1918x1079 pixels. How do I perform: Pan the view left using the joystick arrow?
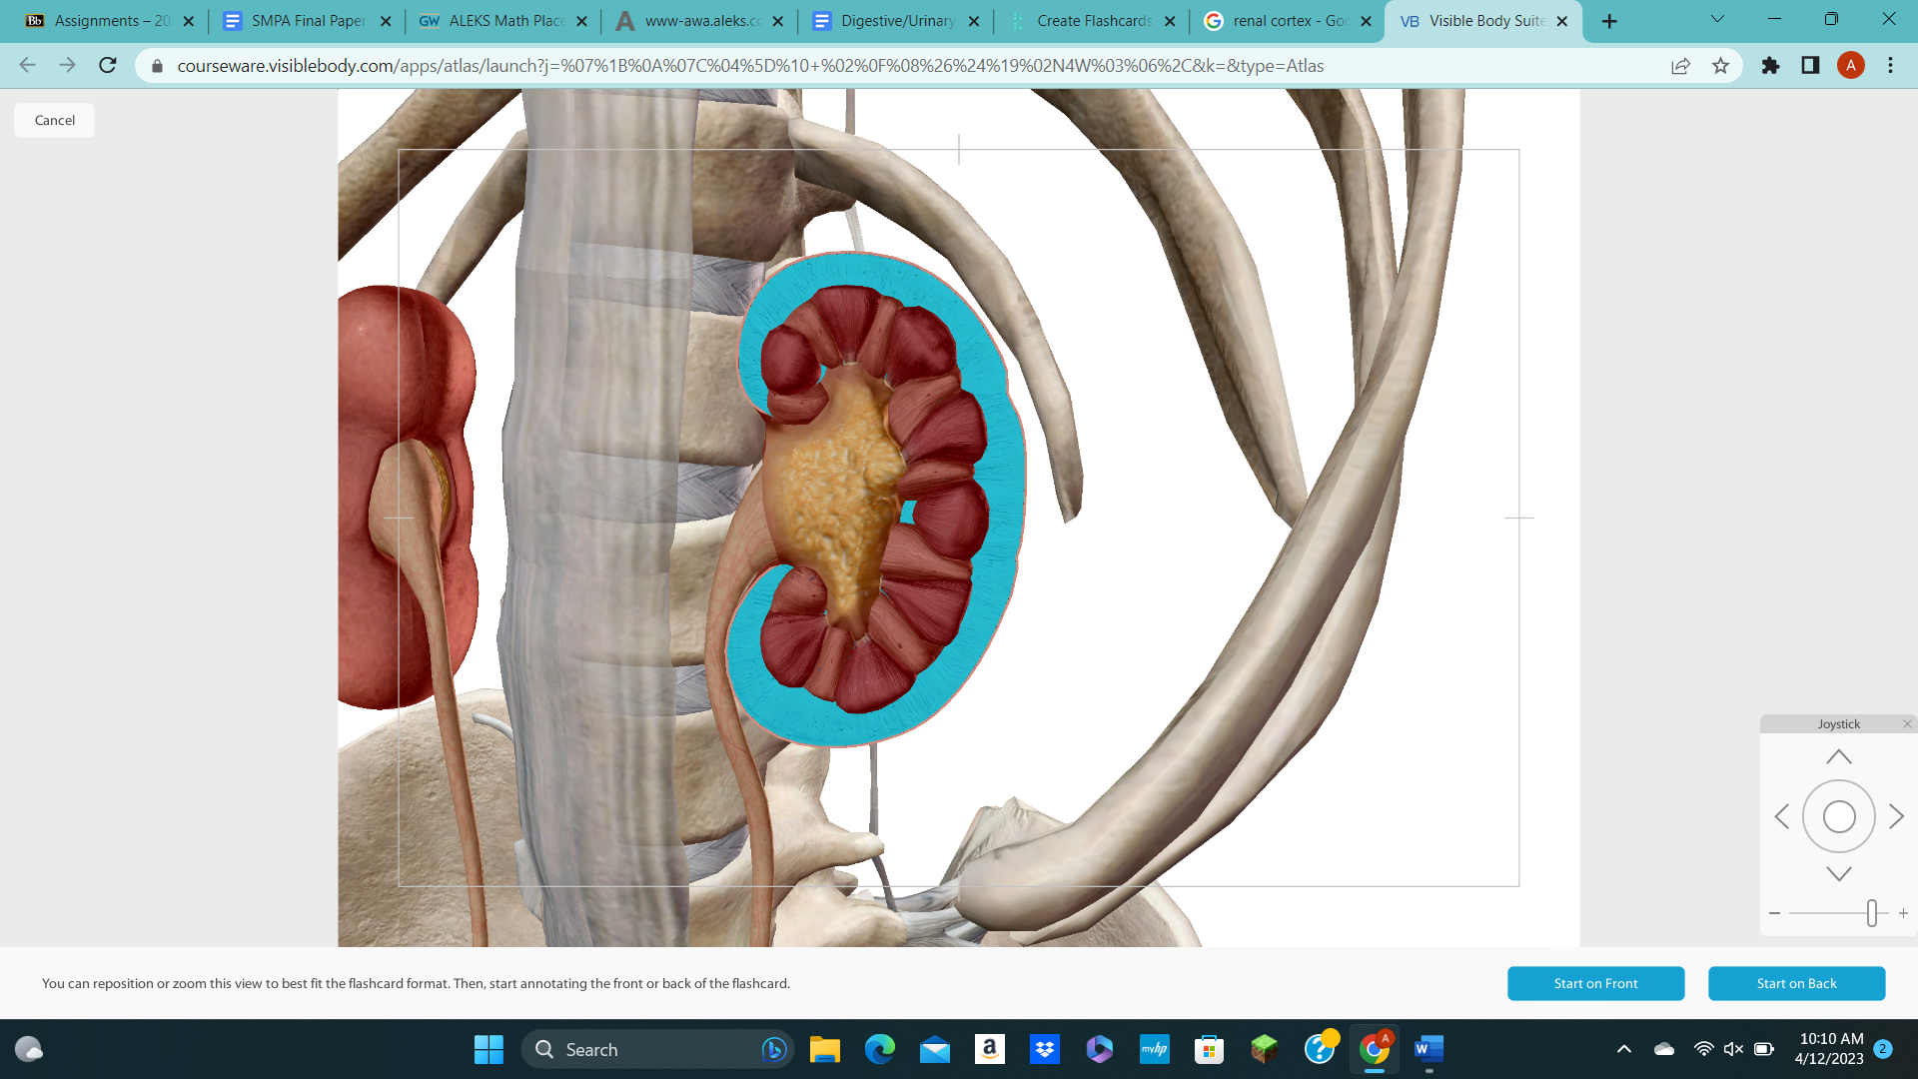(1782, 816)
